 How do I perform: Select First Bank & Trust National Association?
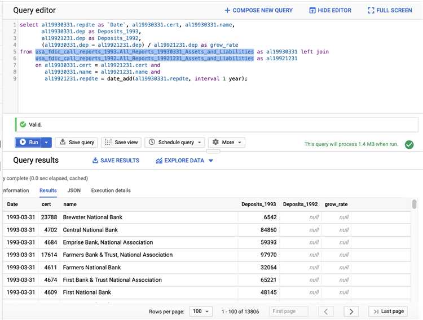pos(112,279)
